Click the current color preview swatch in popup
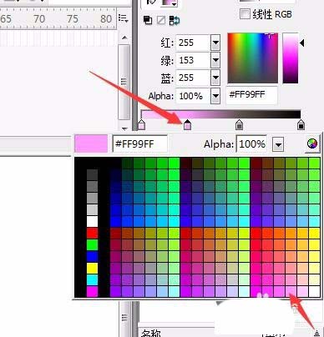 point(91,143)
